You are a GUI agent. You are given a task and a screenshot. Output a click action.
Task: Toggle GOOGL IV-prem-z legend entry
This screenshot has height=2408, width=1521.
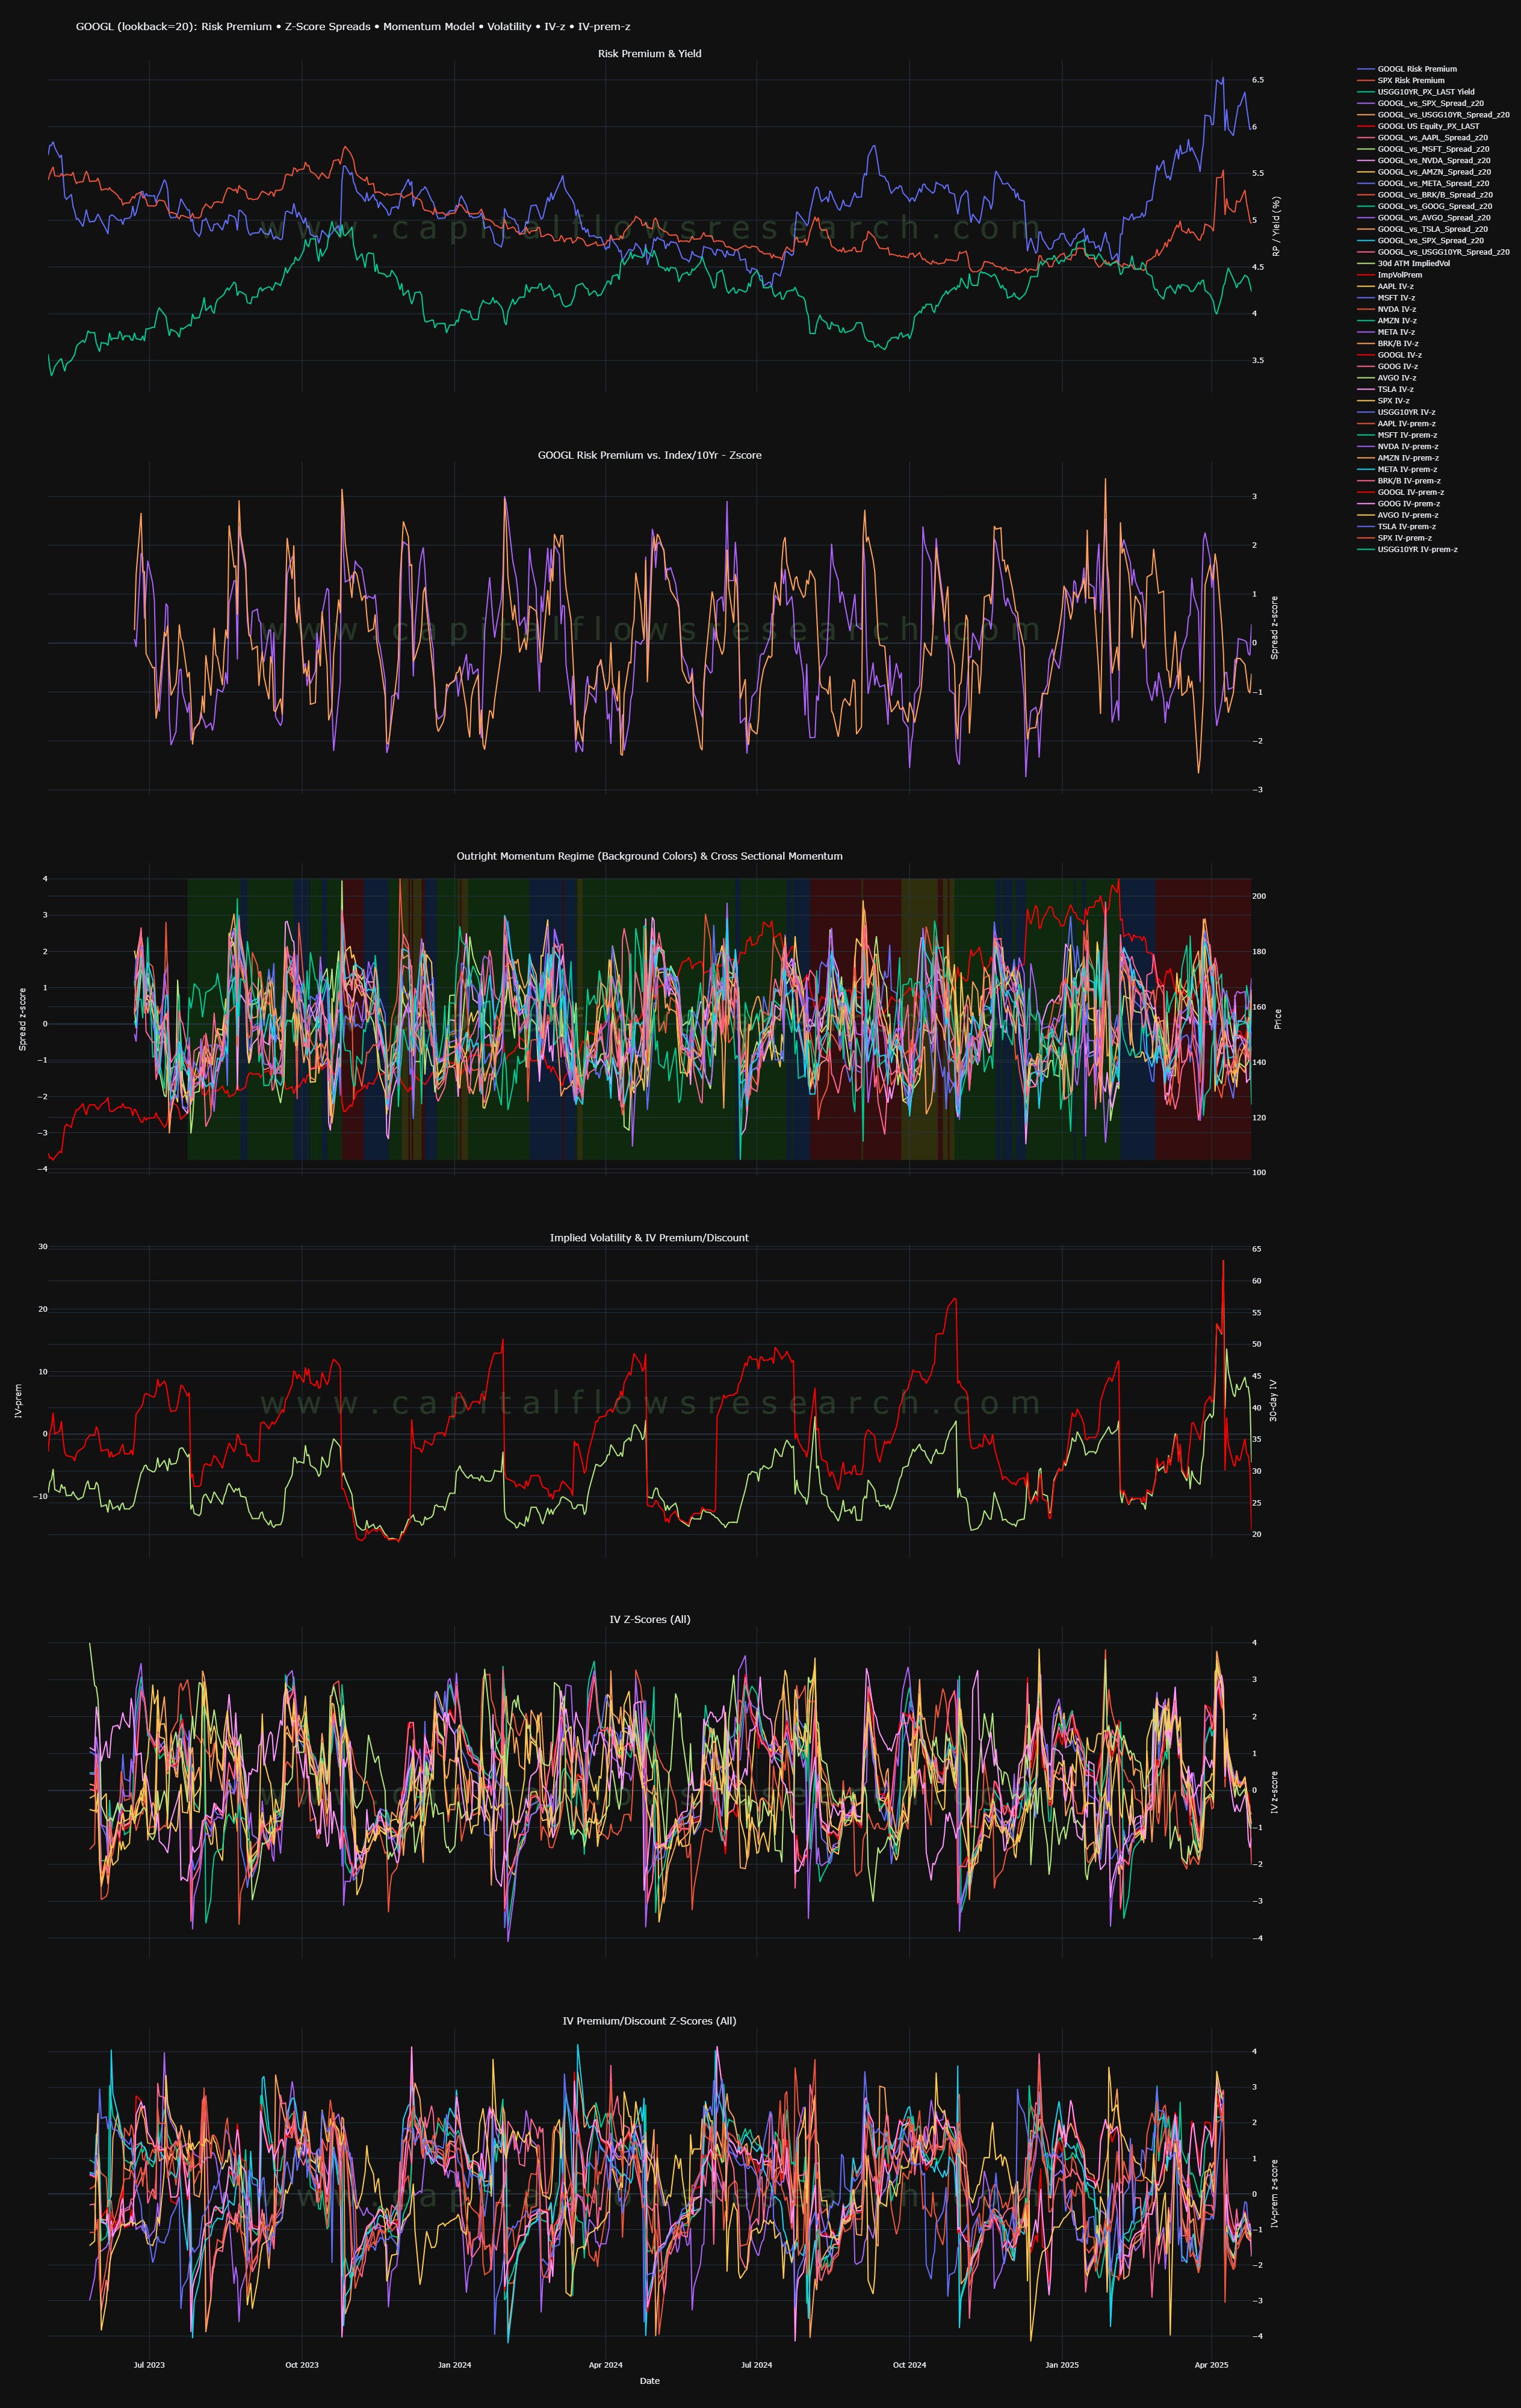pos(1400,492)
